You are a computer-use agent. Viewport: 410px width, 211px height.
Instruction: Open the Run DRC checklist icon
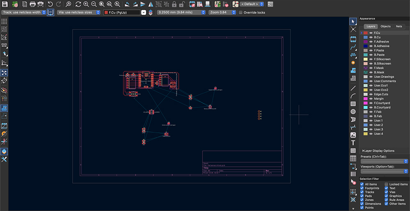225,4
